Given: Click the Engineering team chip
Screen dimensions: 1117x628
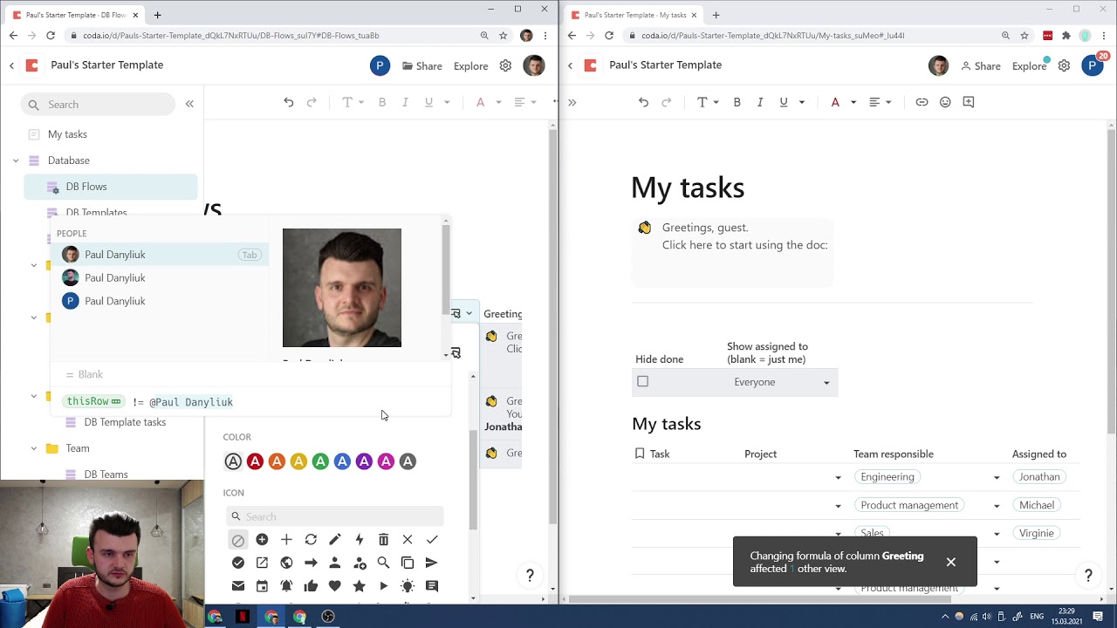Looking at the screenshot, I should point(887,477).
